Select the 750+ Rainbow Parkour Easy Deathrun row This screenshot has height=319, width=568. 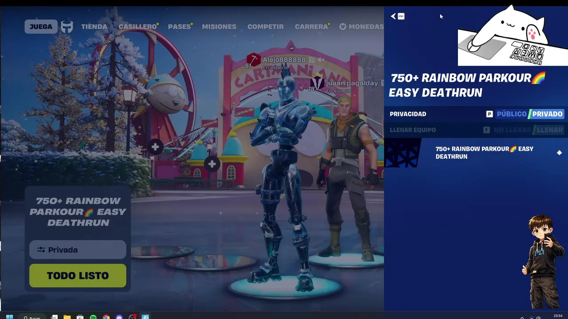(476, 153)
